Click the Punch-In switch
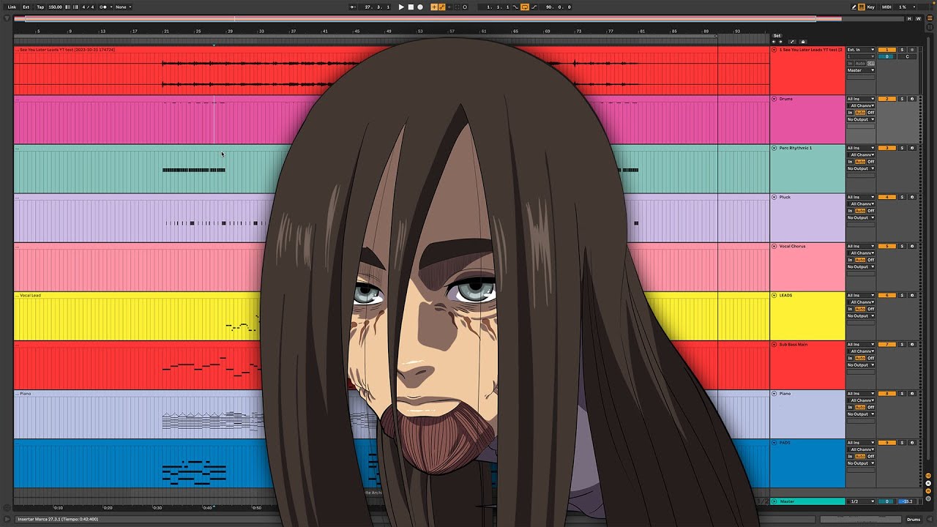 click(x=515, y=7)
